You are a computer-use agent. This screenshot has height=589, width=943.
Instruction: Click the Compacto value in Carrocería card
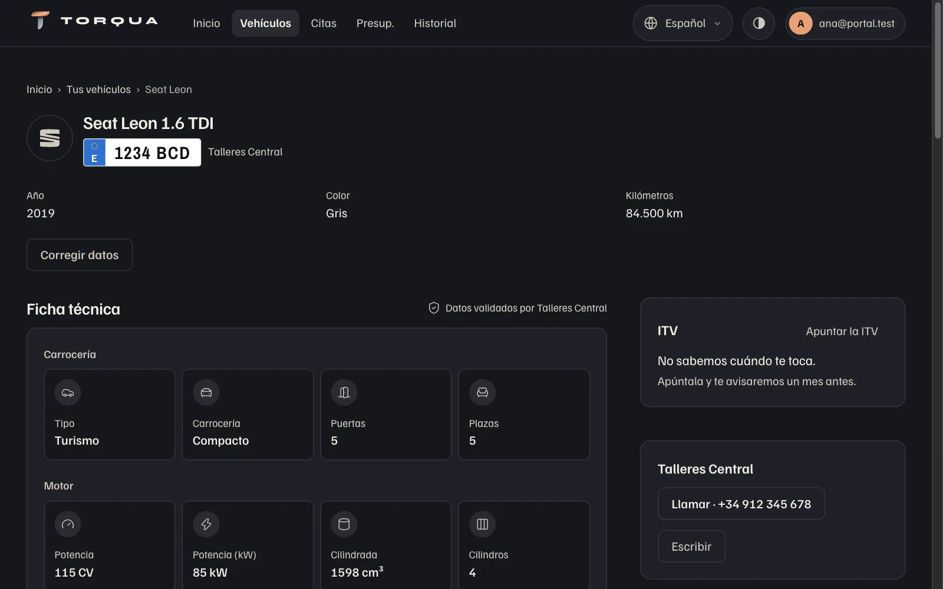[220, 441]
